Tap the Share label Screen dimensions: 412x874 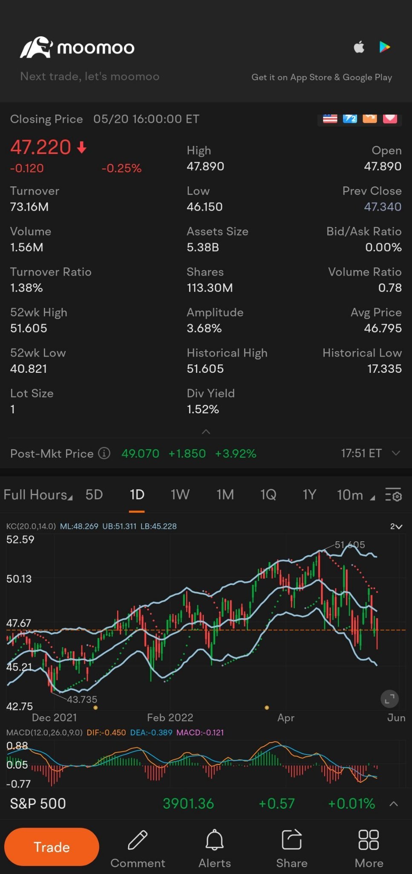click(292, 863)
